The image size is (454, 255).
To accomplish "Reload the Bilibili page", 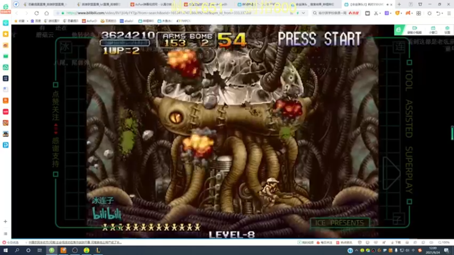I will point(36,13).
